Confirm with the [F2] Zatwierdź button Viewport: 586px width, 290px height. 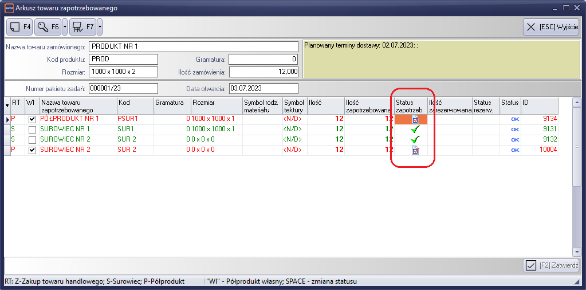(552, 265)
